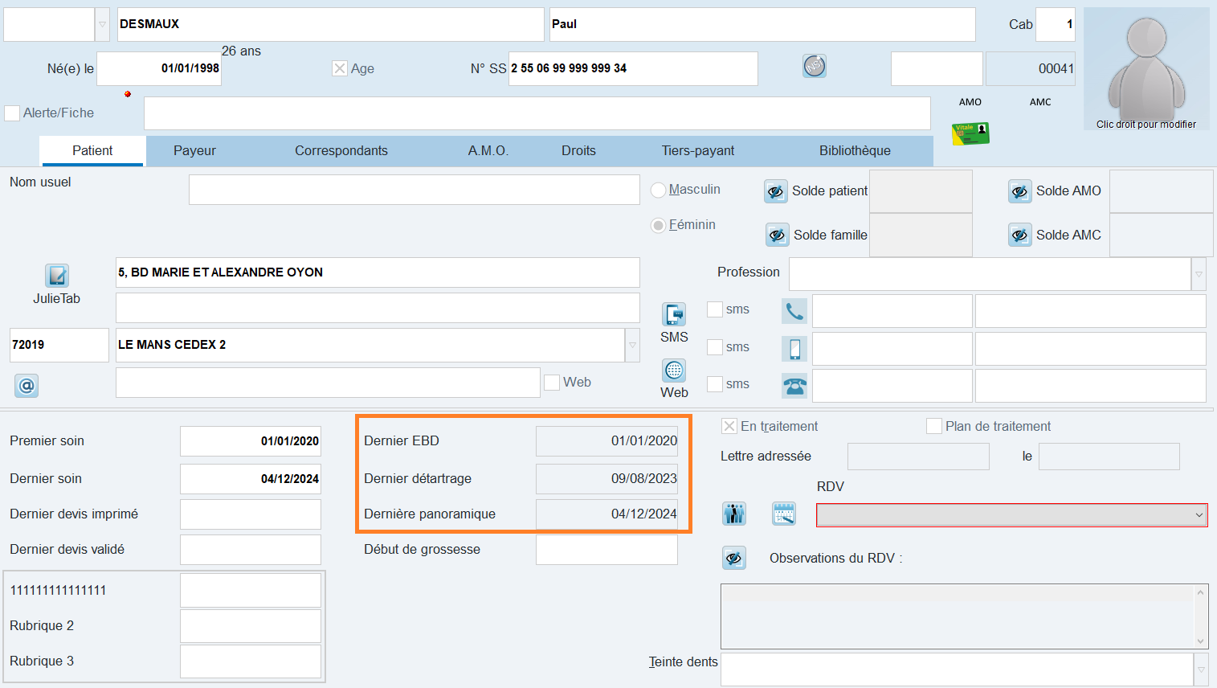Open the appointment calendar icon

pyautogui.click(x=784, y=514)
